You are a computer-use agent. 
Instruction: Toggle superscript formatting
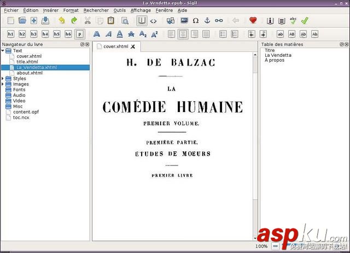coord(154,34)
